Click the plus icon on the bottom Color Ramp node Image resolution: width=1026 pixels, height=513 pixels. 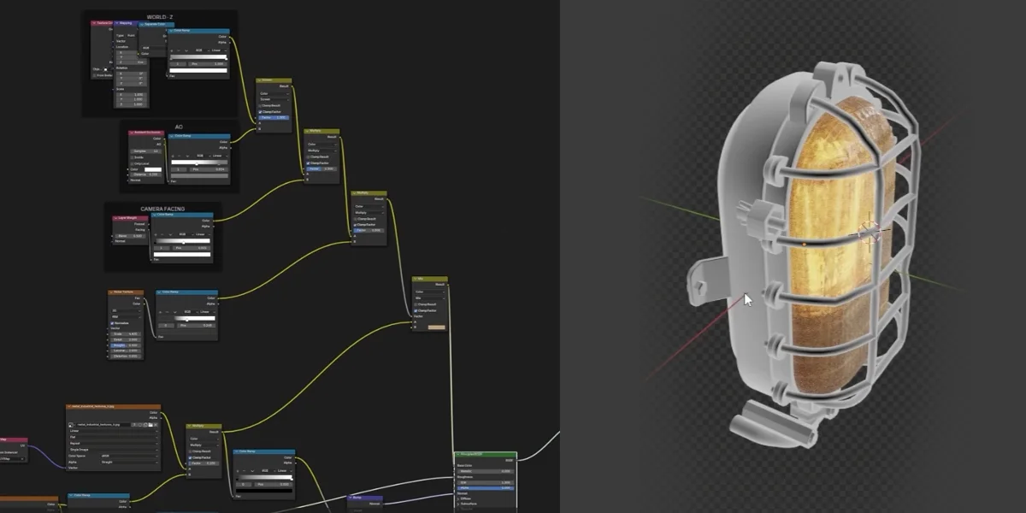point(238,471)
